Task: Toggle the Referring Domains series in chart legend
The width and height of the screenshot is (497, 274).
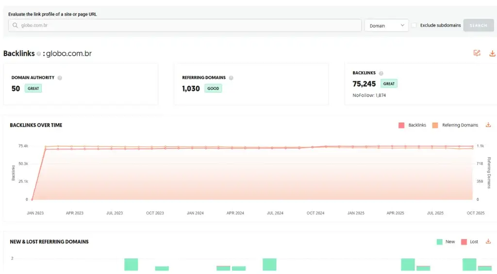Action: (455, 125)
